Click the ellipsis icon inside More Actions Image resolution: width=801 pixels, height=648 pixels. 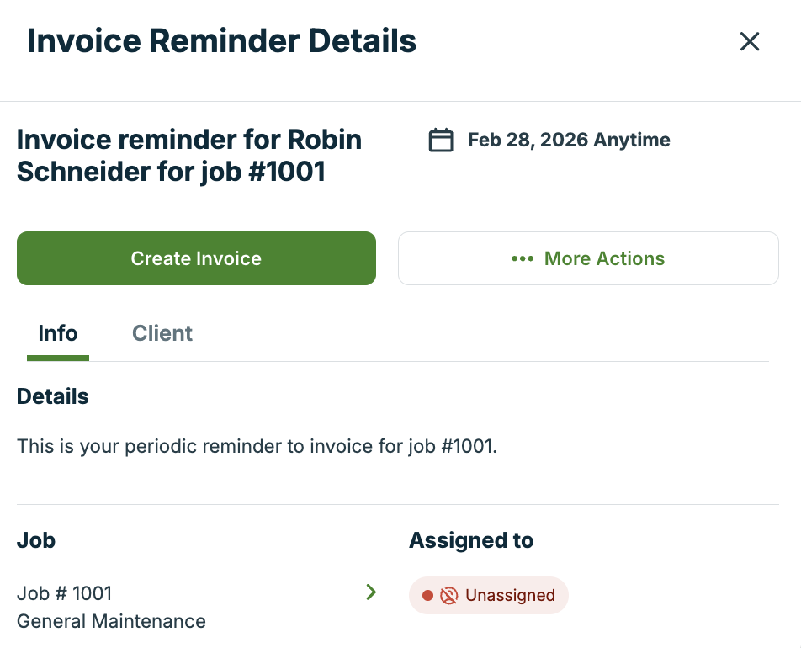[523, 258]
